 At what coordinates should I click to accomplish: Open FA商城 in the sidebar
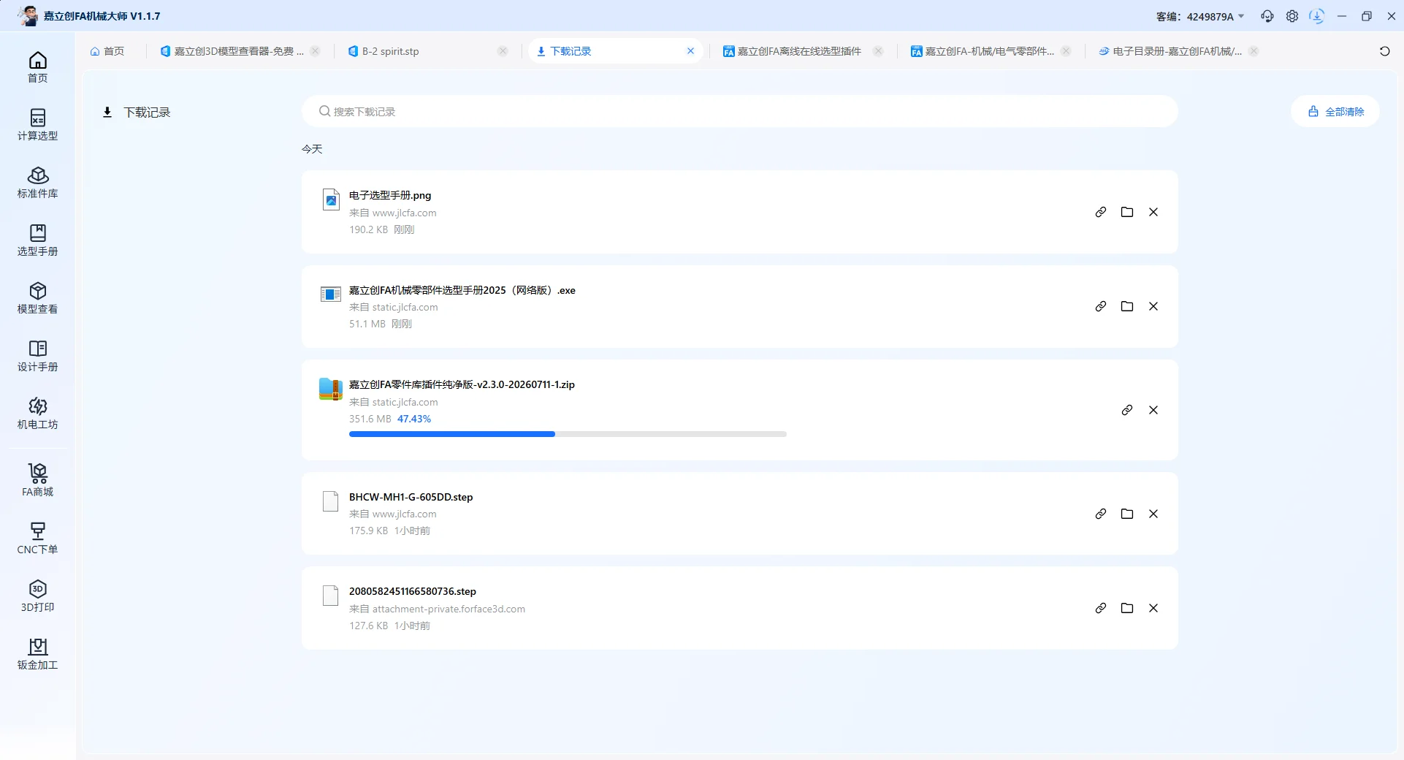click(x=37, y=480)
